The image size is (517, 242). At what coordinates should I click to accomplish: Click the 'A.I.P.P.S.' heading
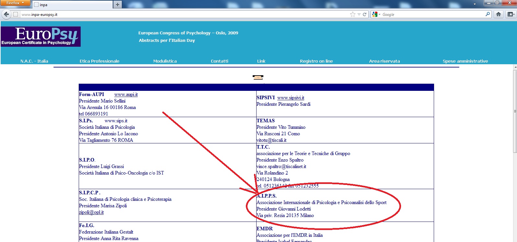267,196
